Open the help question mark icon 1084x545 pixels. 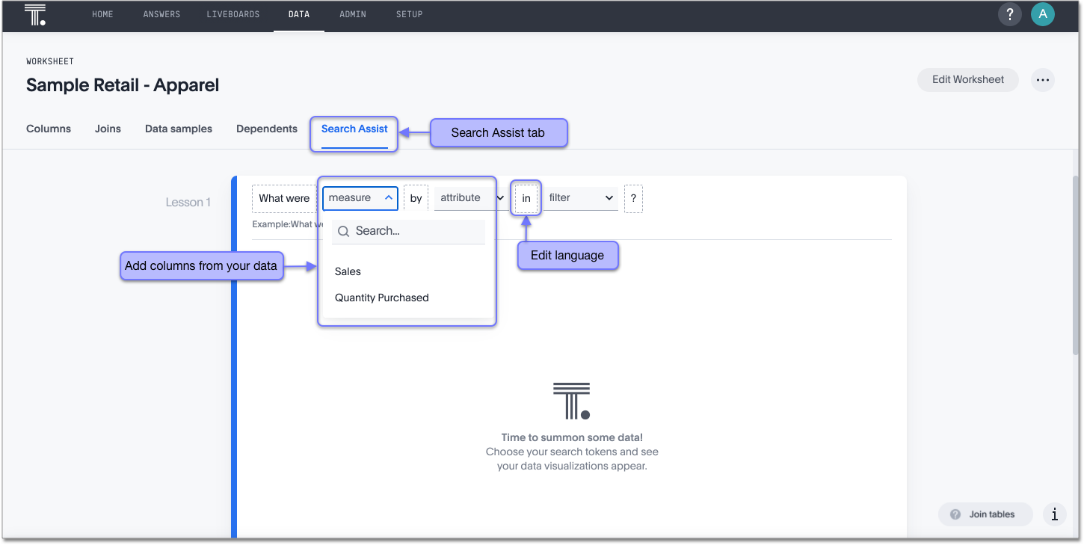pyautogui.click(x=1009, y=14)
